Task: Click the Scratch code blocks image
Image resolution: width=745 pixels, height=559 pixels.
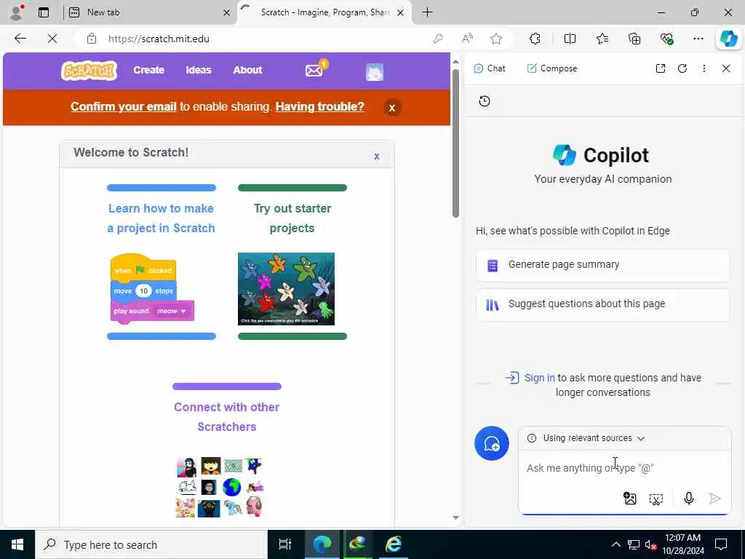Action: 152,289
